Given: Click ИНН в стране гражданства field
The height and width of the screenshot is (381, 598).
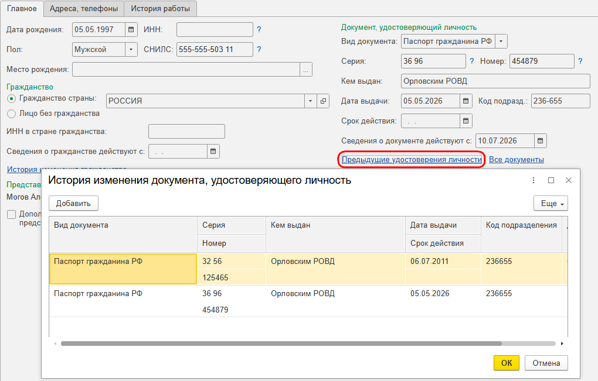Looking at the screenshot, I should click(186, 131).
